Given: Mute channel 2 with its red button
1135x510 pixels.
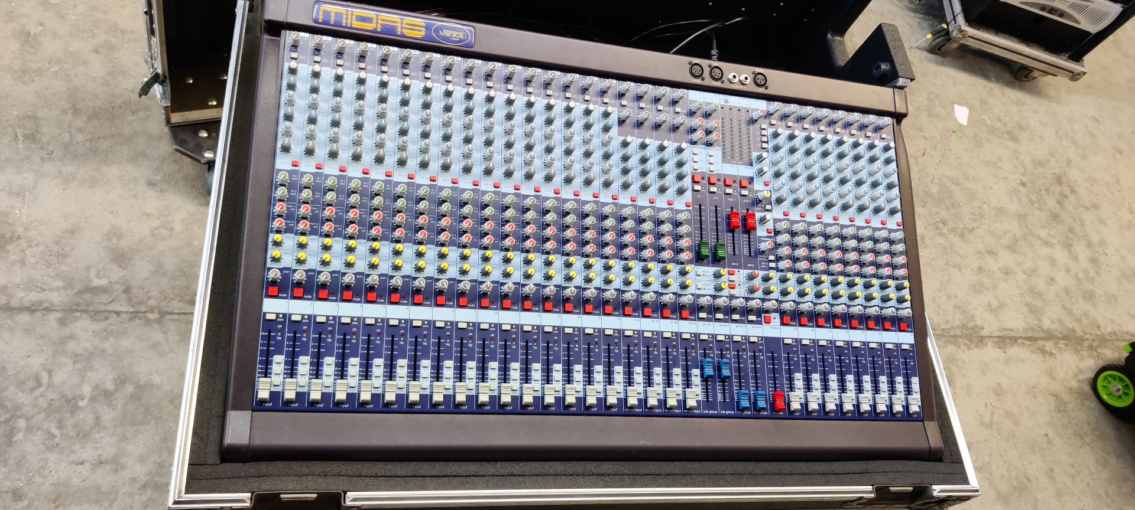Looking at the screenshot, I should click(298, 292).
